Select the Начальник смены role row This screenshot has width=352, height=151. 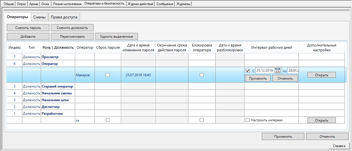[176, 93]
